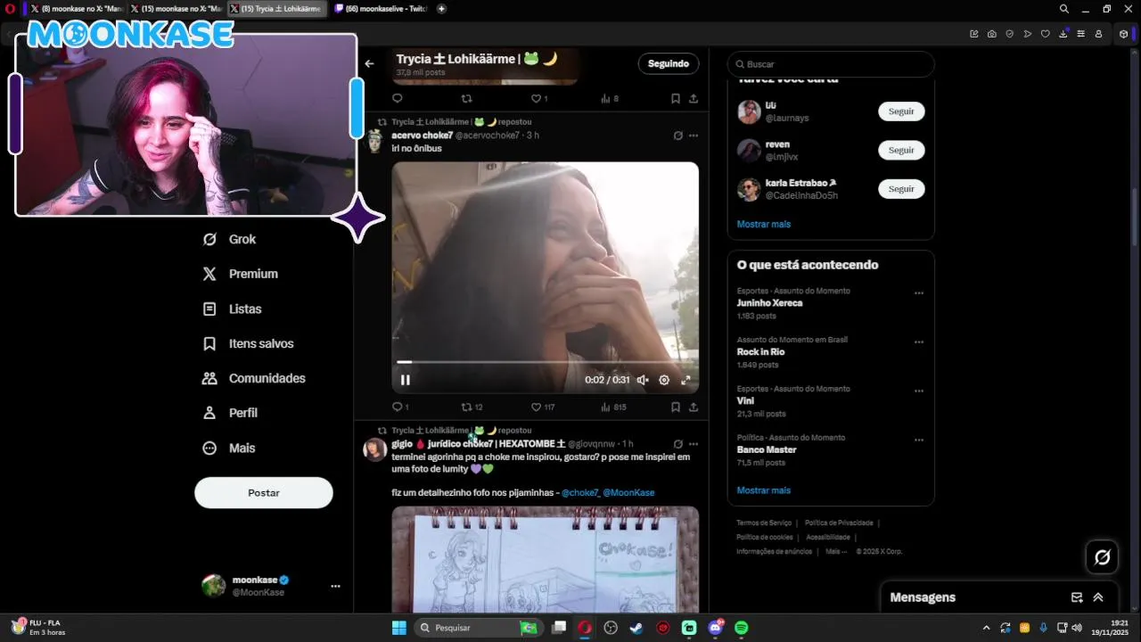This screenshot has height=642, width=1141.
Task: Pause the bus video
Action: click(406, 380)
